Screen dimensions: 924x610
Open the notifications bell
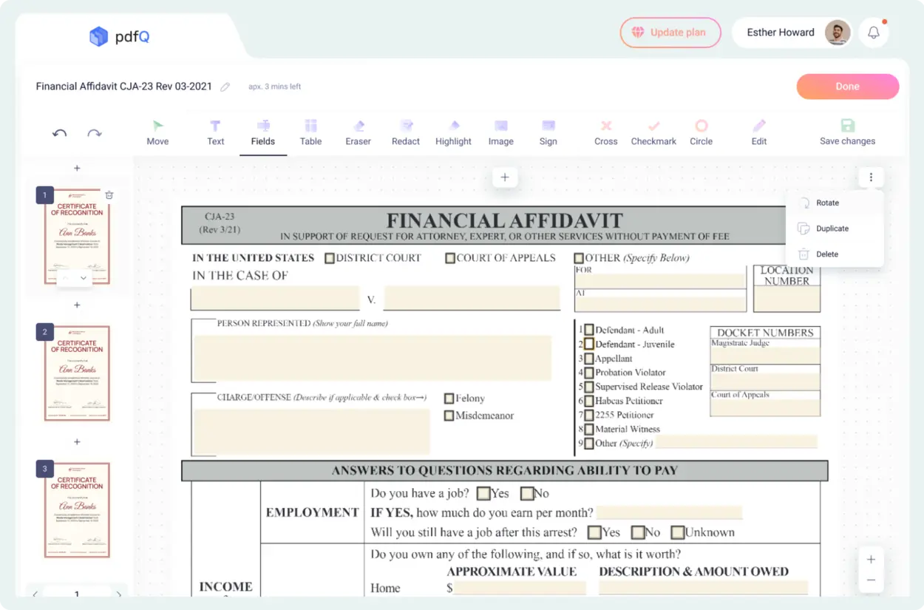coord(874,33)
